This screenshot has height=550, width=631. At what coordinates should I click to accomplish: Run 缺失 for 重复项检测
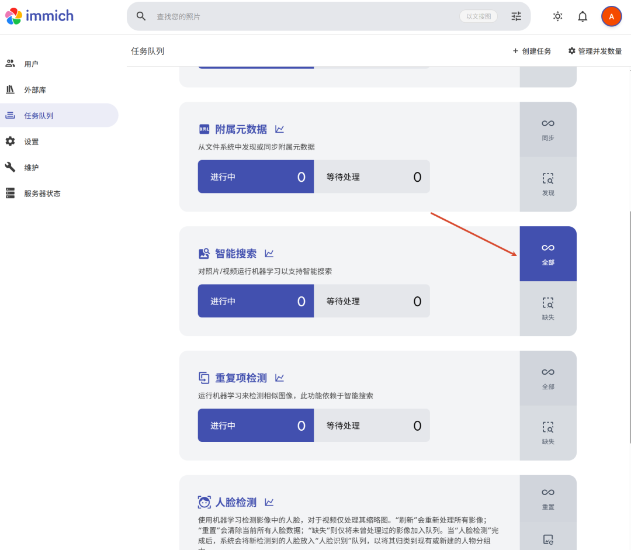pyautogui.click(x=548, y=433)
